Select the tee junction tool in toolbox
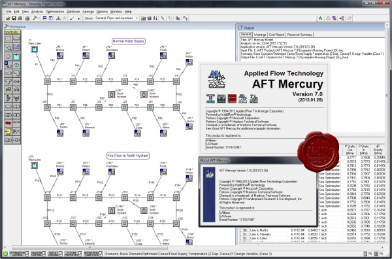 click(8, 82)
